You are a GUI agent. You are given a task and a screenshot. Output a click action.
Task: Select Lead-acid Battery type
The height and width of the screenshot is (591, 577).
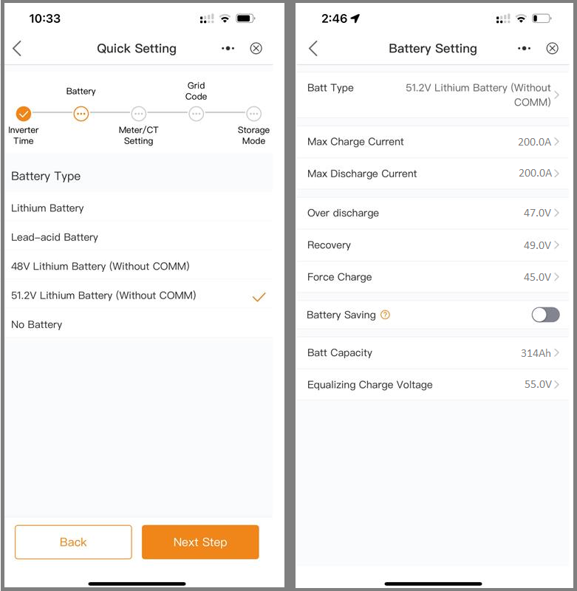coord(138,237)
